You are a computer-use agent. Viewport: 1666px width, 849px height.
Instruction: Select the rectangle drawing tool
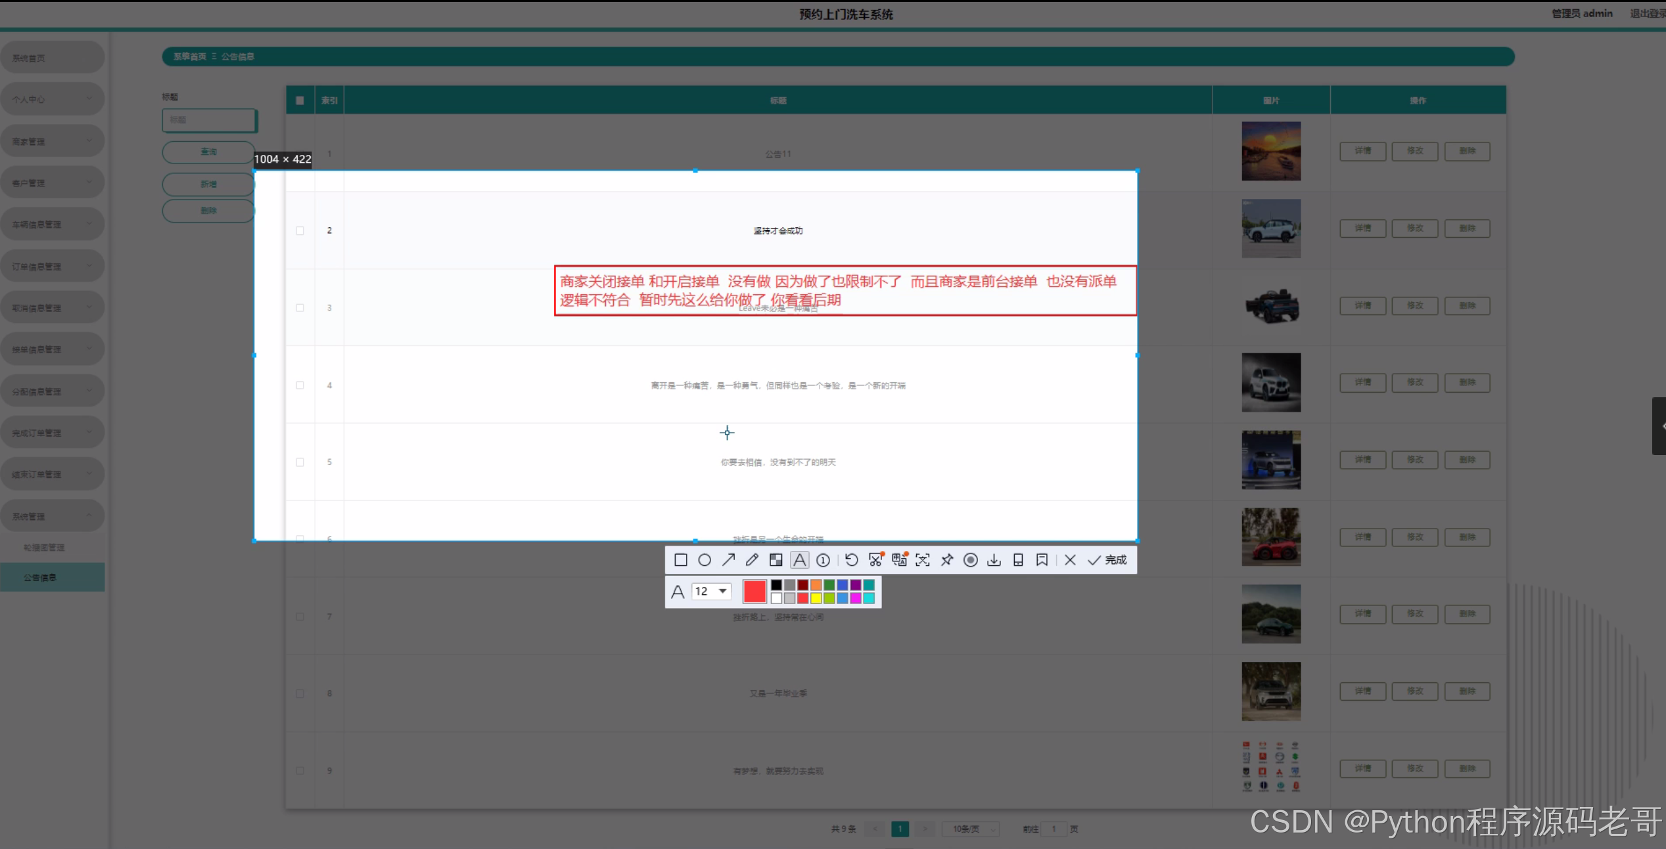pos(681,560)
